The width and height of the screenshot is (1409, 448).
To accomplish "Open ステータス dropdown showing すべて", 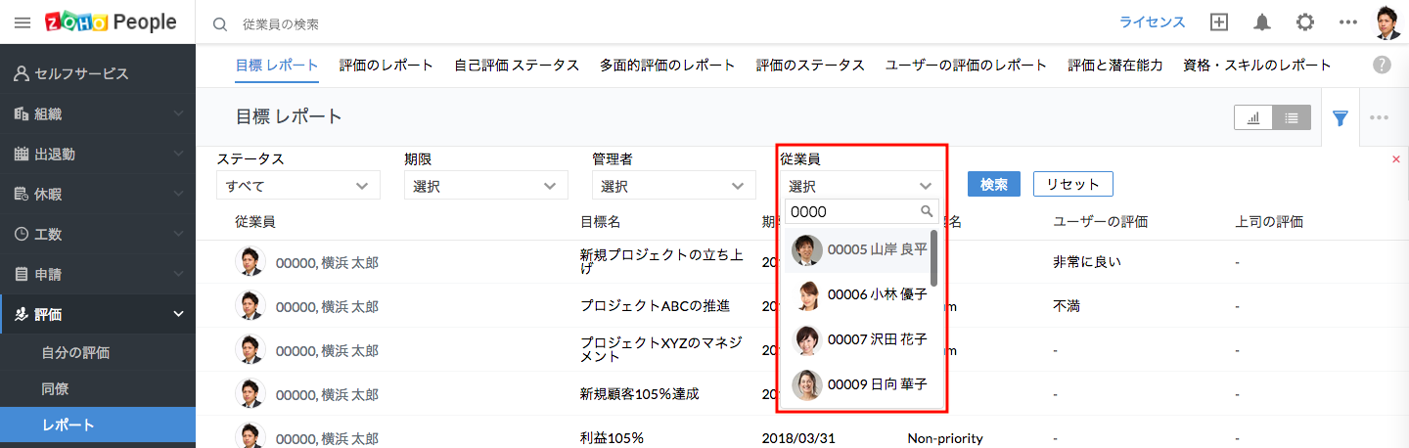I will coord(298,185).
